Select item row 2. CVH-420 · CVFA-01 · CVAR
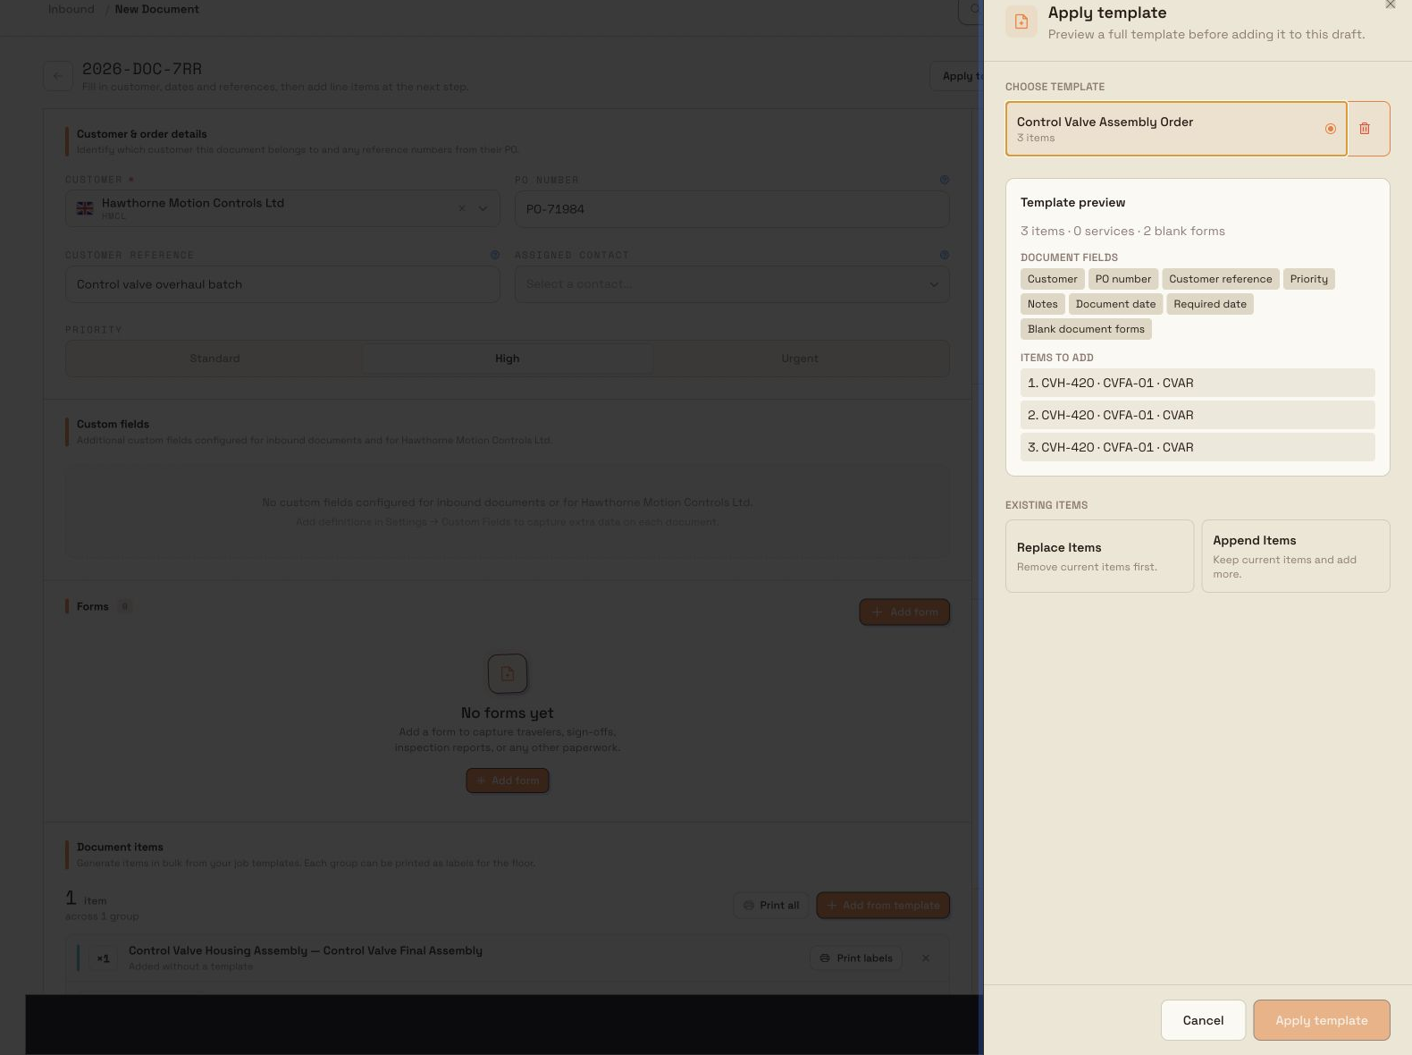 (x=1198, y=415)
